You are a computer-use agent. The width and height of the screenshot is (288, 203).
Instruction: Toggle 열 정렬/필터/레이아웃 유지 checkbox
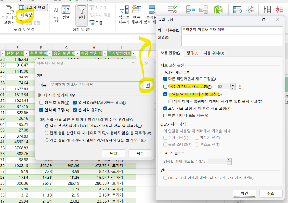coord(75,102)
